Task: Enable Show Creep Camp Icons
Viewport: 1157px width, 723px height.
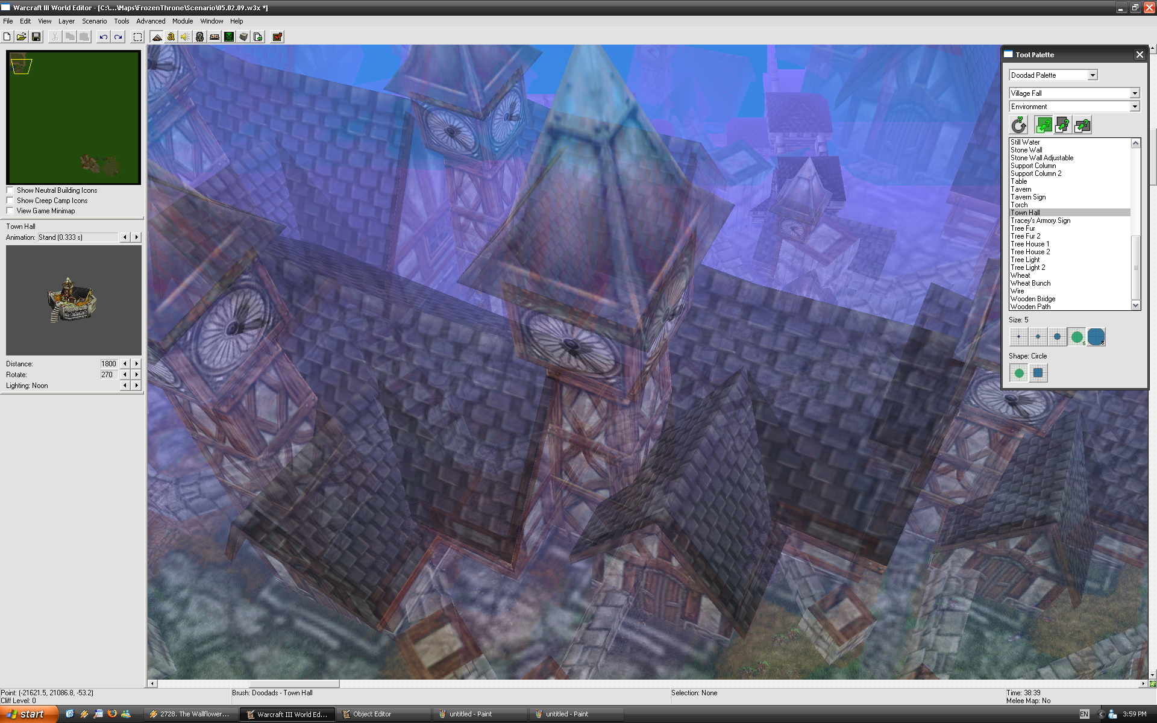Action: click(10, 201)
